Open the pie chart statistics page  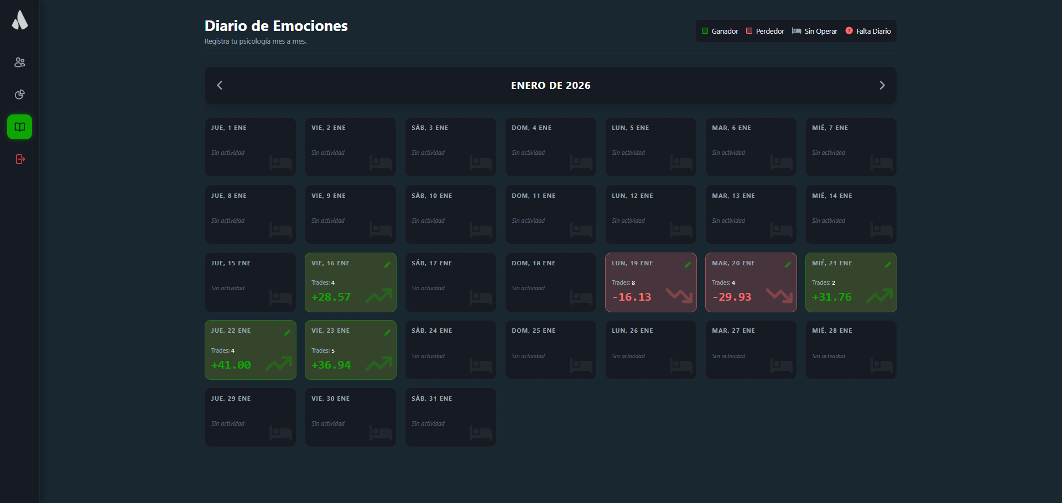[x=20, y=95]
